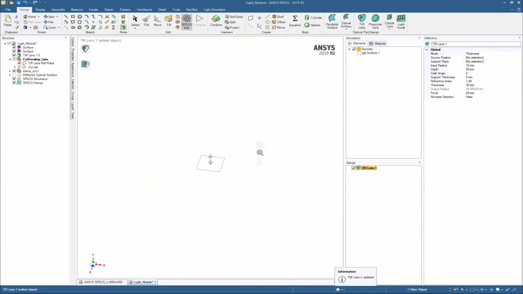
Task: Insert a Sphere body
Action: (312, 25)
